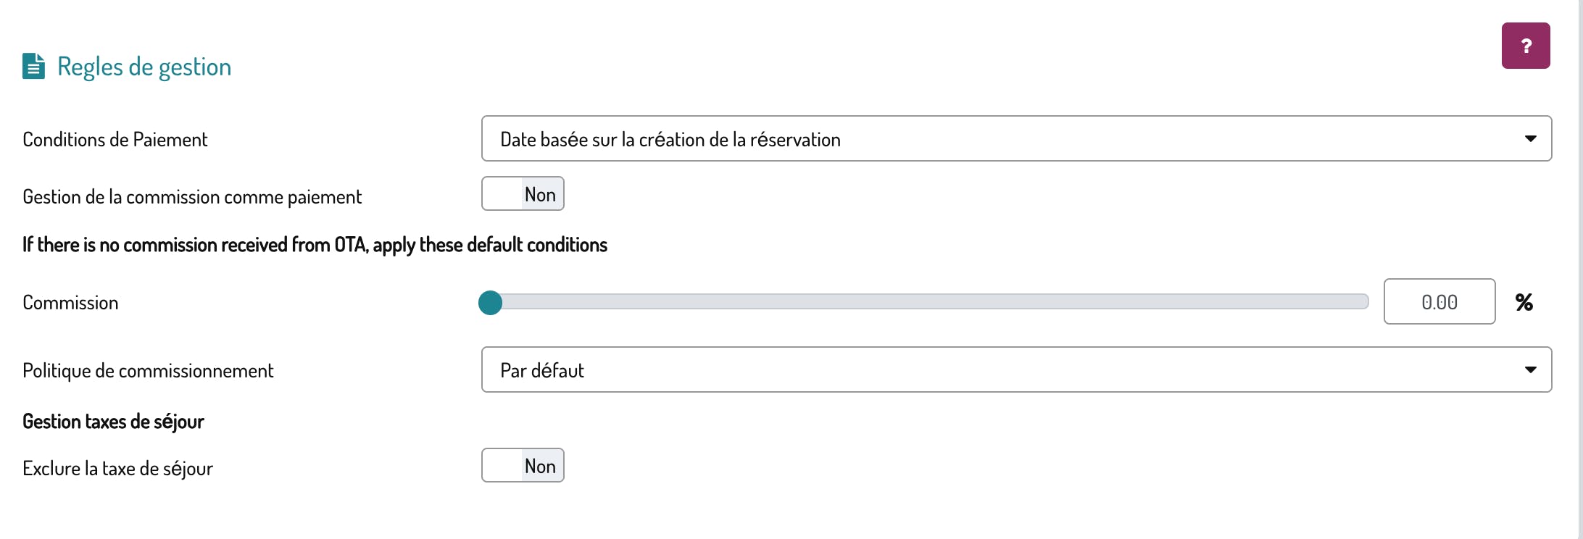Click the Commission slider handle
The image size is (1583, 539).
click(x=491, y=302)
